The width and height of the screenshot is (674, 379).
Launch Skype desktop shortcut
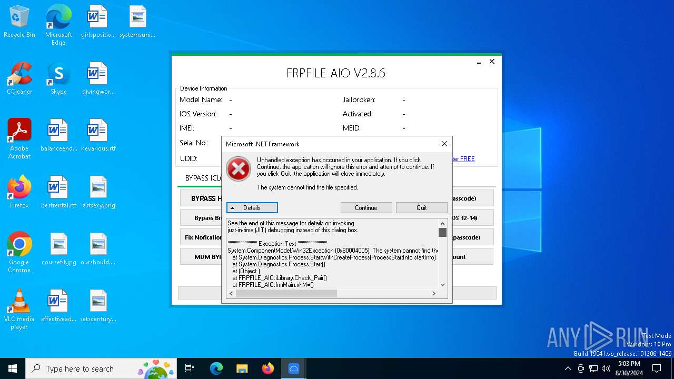click(x=58, y=79)
